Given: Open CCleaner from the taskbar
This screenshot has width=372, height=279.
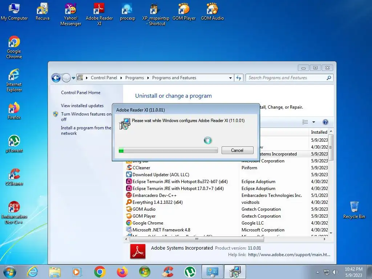Looking at the screenshot, I should [x=167, y=272].
